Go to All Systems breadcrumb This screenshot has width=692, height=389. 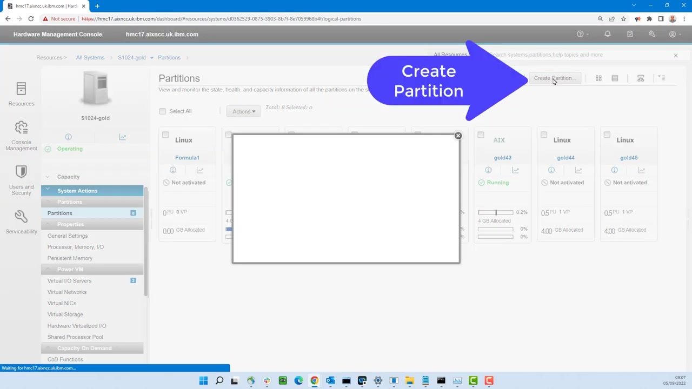point(90,58)
